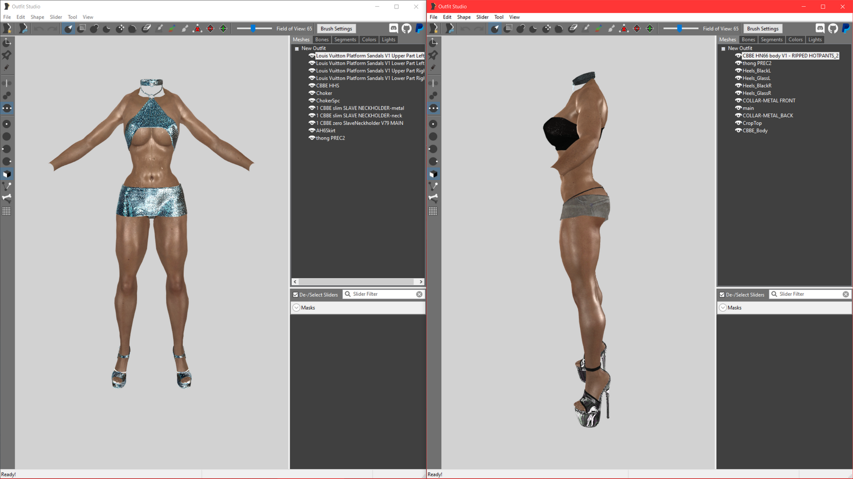Screen dimensions: 853x479
Task: Select the pin tool in left sidebar
Action: [7, 55]
